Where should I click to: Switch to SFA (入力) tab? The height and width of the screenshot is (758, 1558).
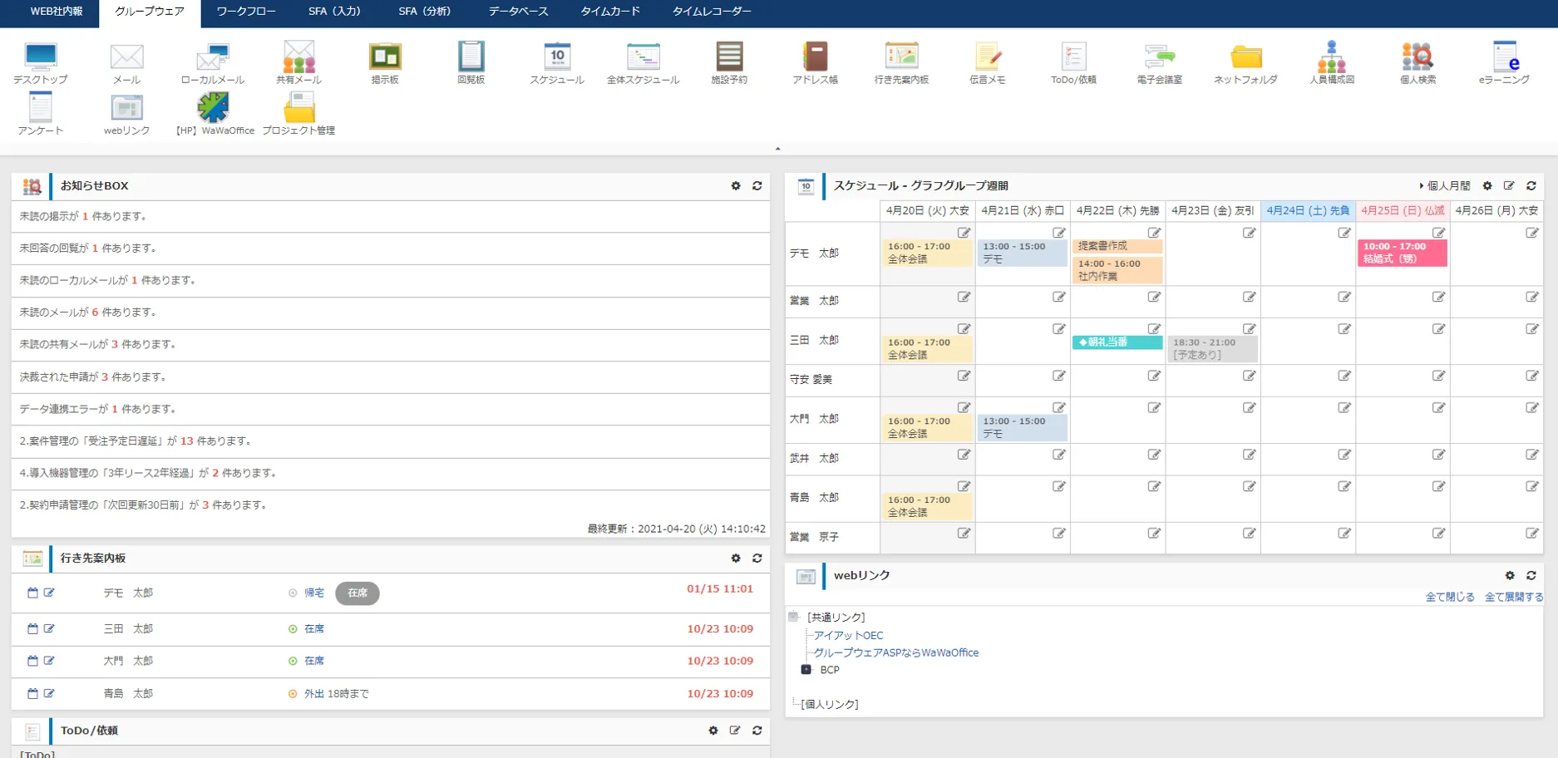(334, 12)
